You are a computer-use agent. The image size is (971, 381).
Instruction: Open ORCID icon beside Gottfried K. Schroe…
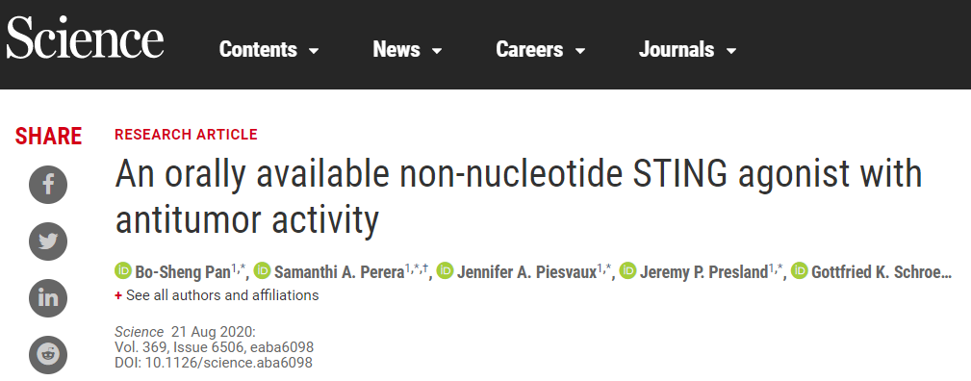pyautogui.click(x=800, y=270)
